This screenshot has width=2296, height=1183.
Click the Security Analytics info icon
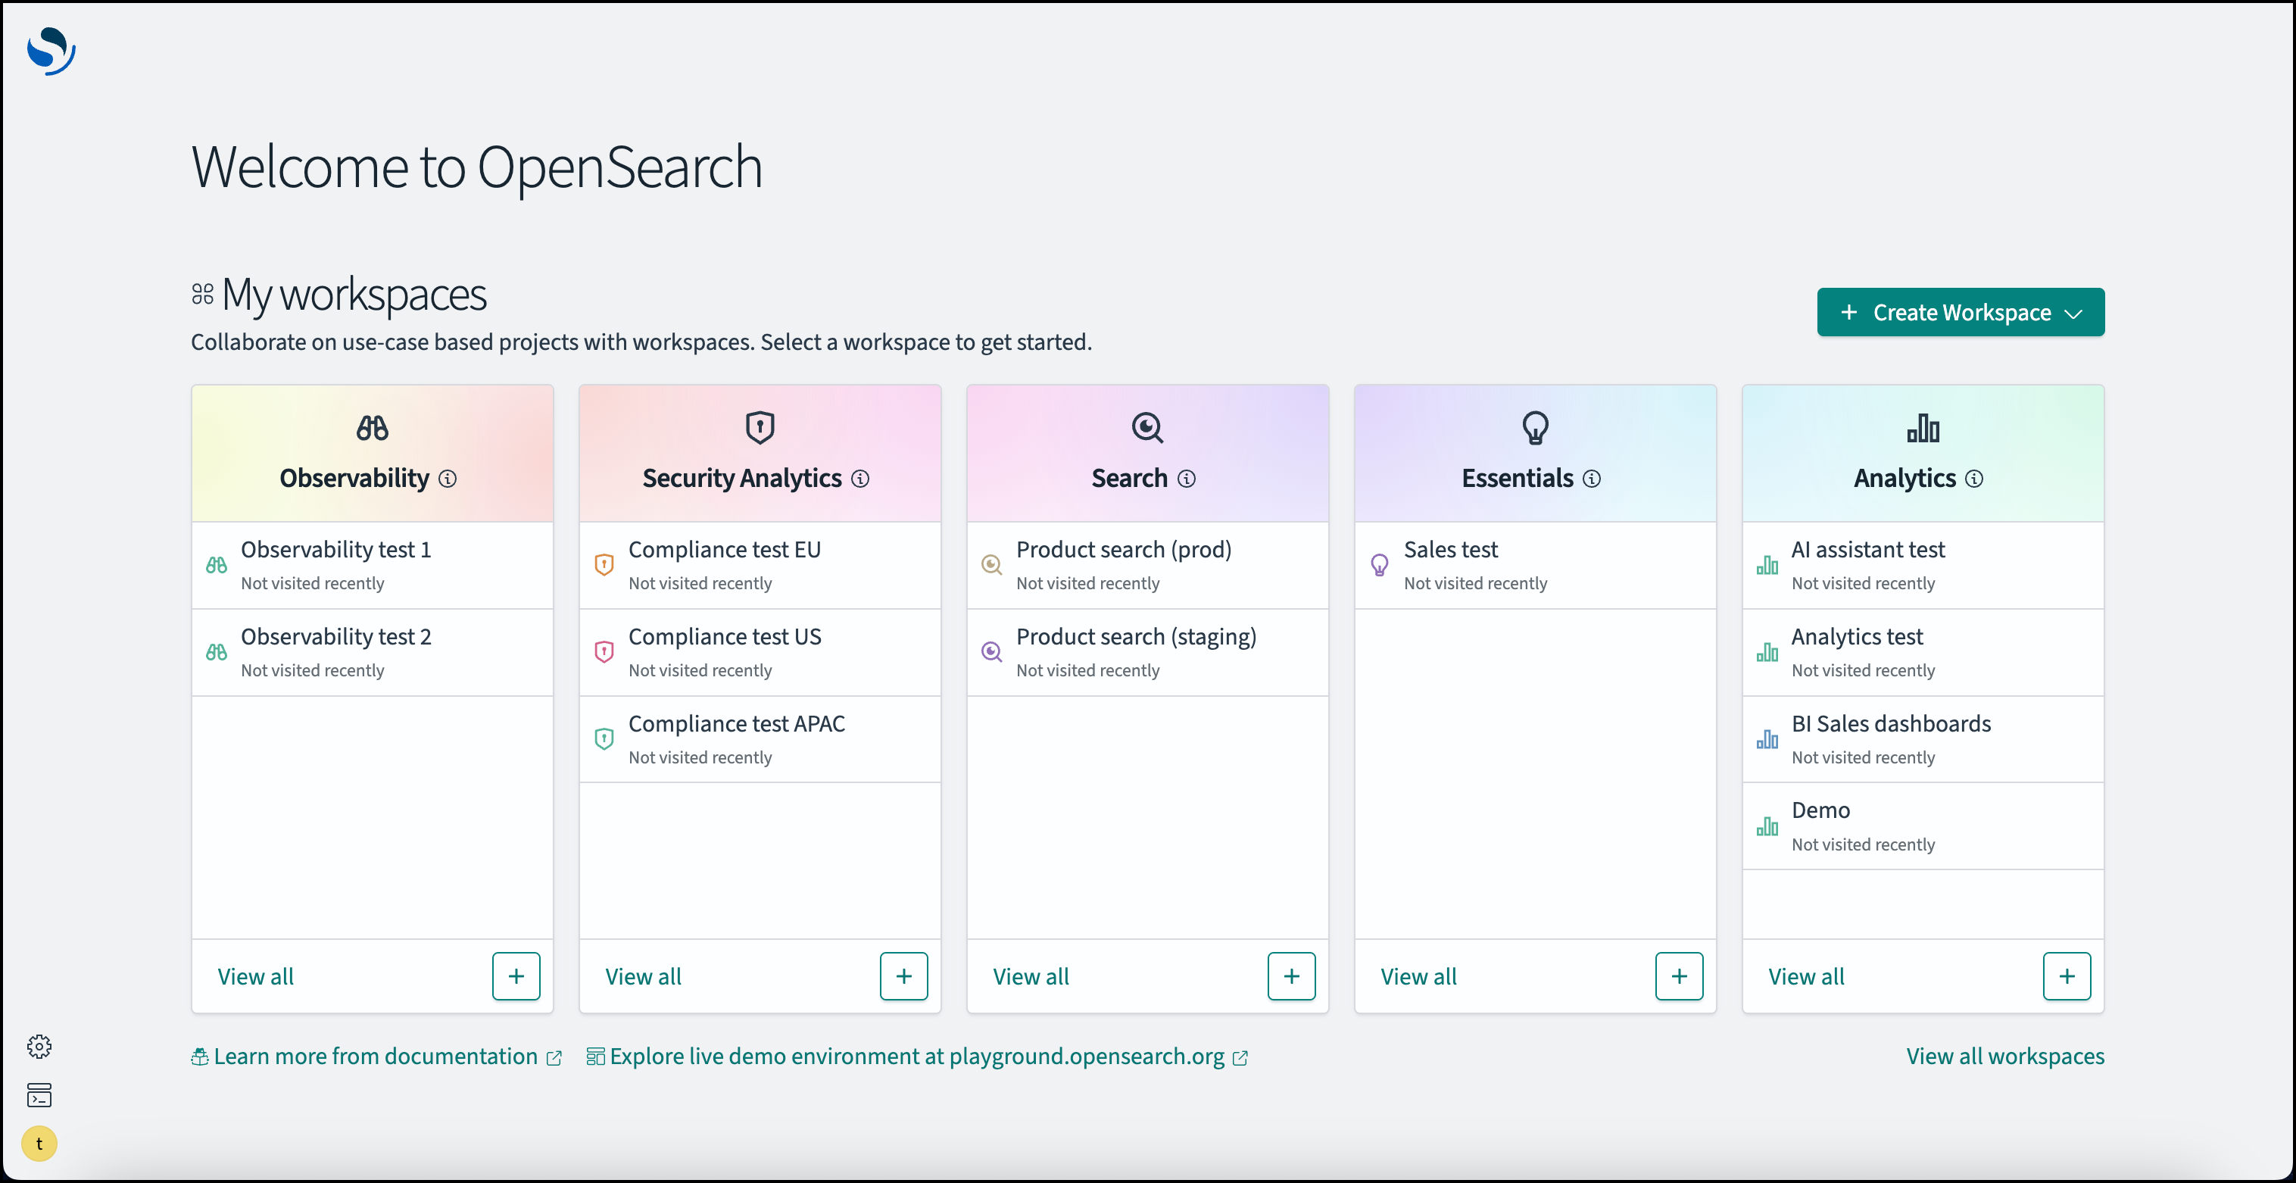coord(860,479)
